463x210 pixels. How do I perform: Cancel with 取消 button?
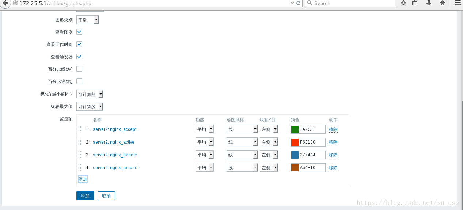(106, 196)
